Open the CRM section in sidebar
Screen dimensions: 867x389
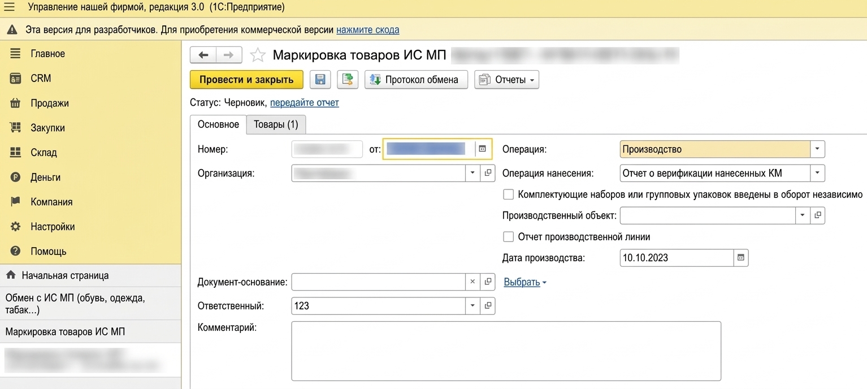[x=41, y=79]
